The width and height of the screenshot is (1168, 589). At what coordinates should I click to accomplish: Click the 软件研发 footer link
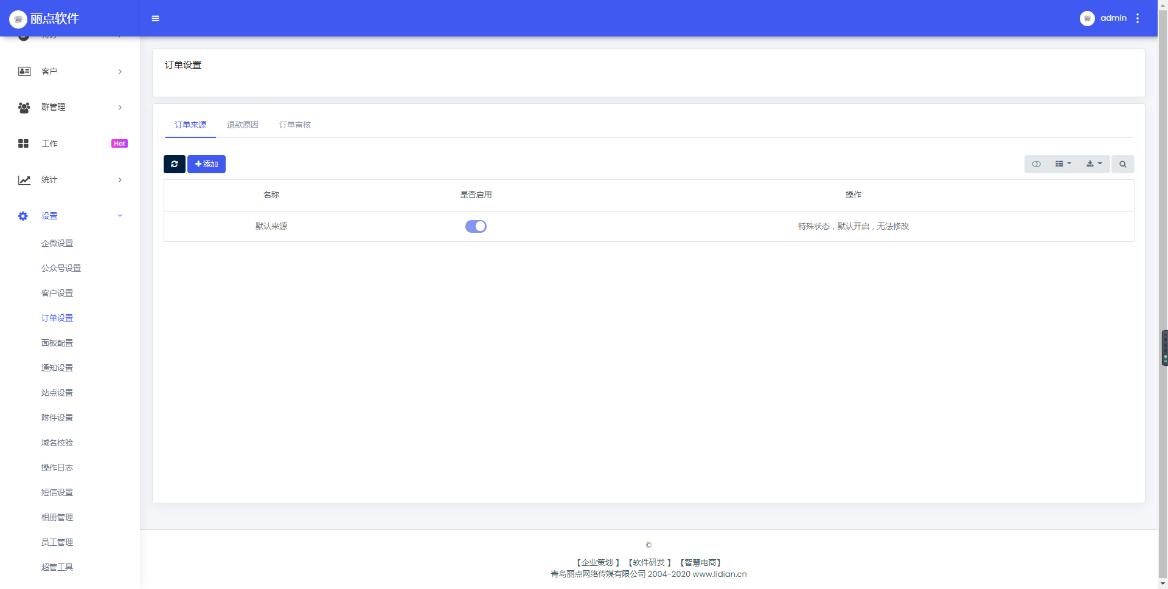click(649, 563)
